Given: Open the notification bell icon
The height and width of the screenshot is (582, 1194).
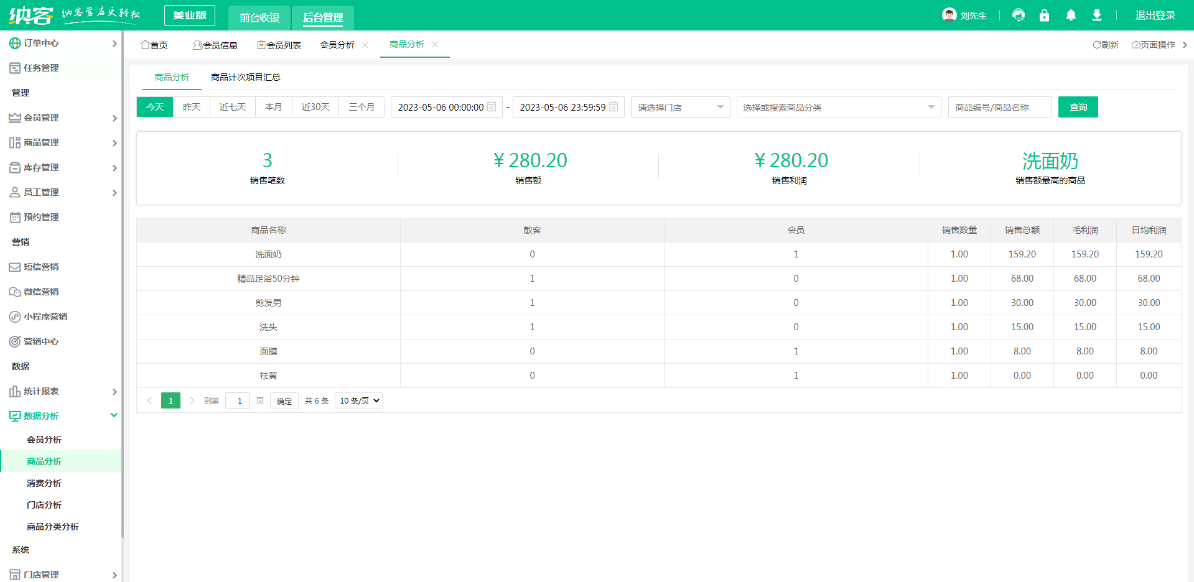Looking at the screenshot, I should pyautogui.click(x=1071, y=15).
